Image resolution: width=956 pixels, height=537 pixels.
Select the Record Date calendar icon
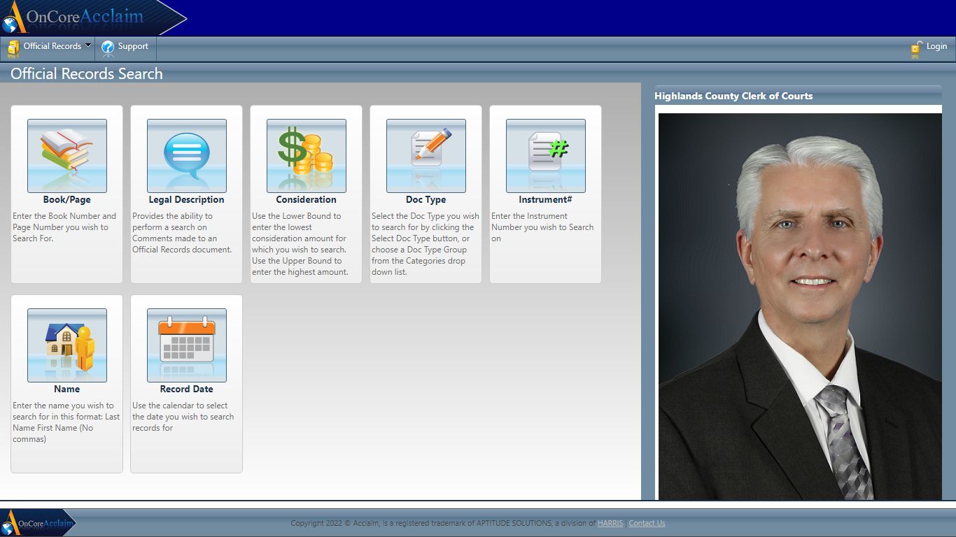(186, 345)
